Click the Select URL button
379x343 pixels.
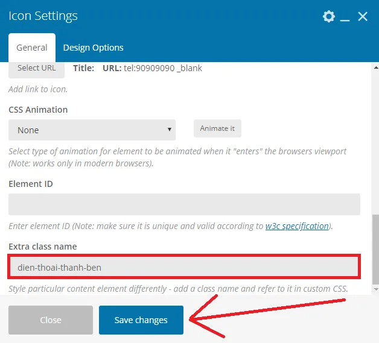[36, 69]
